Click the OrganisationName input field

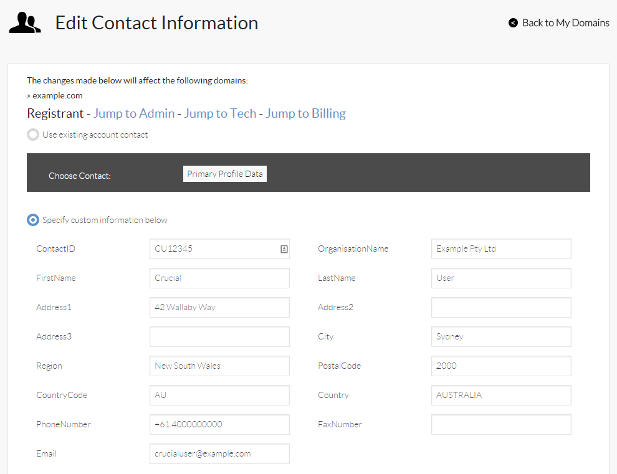click(501, 249)
